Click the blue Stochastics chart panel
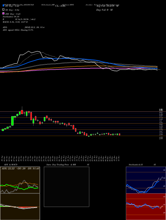This screenshot has width=166, height=220. [146, 180]
